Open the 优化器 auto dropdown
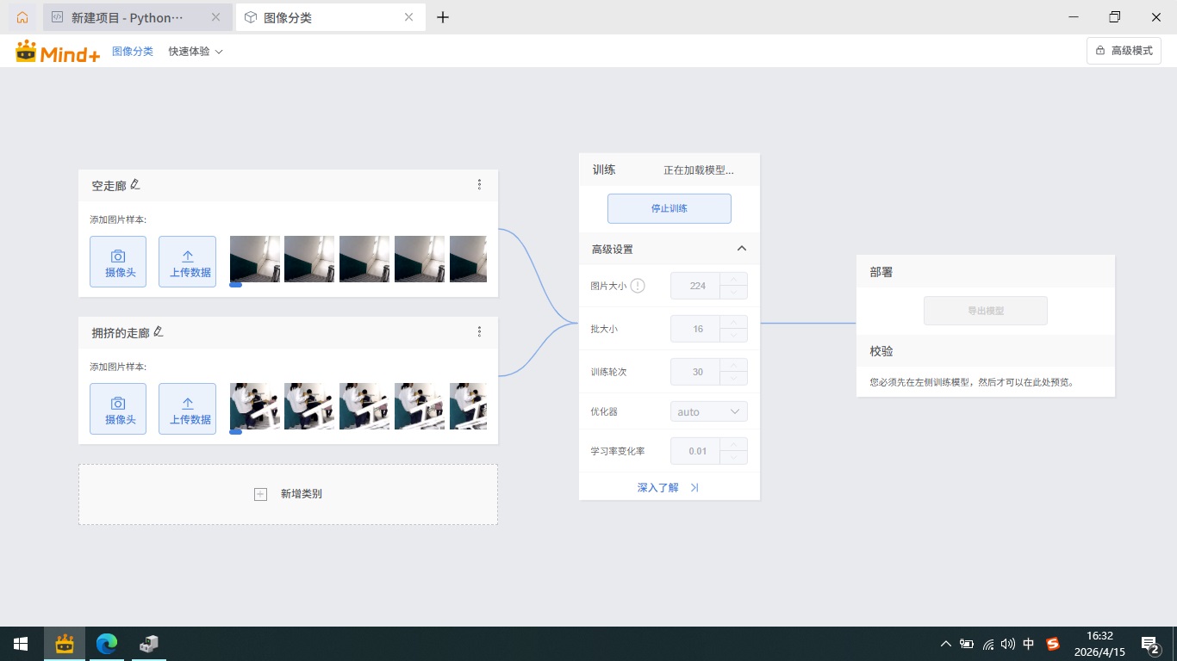The image size is (1177, 661). pyautogui.click(x=708, y=411)
